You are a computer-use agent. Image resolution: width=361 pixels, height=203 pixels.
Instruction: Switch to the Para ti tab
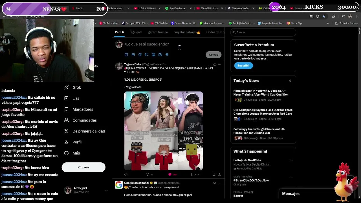119,32
